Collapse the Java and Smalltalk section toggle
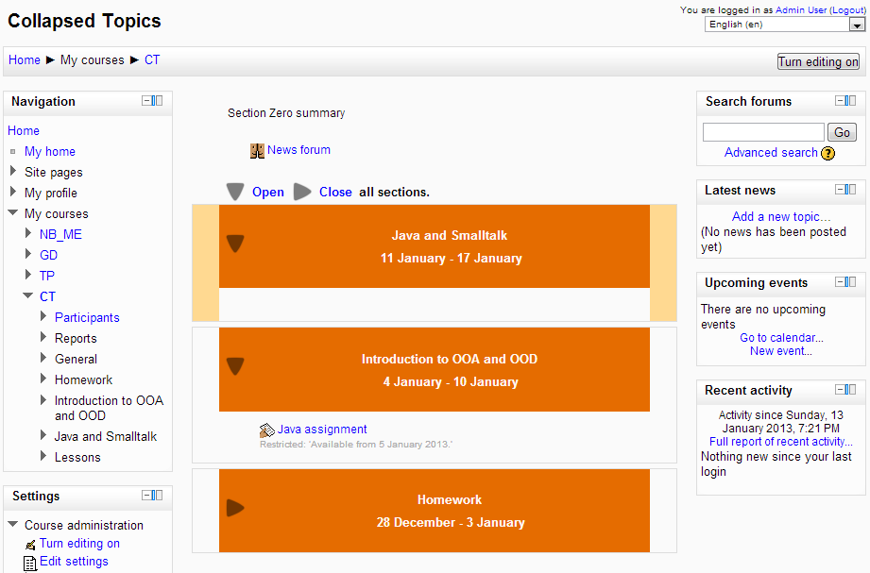The width and height of the screenshot is (870, 573). pos(235,243)
